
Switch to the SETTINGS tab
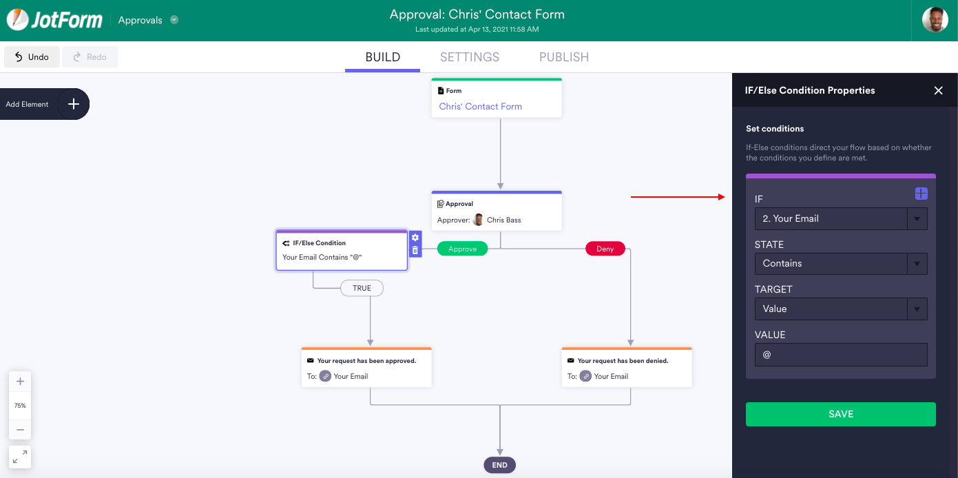[x=470, y=57]
